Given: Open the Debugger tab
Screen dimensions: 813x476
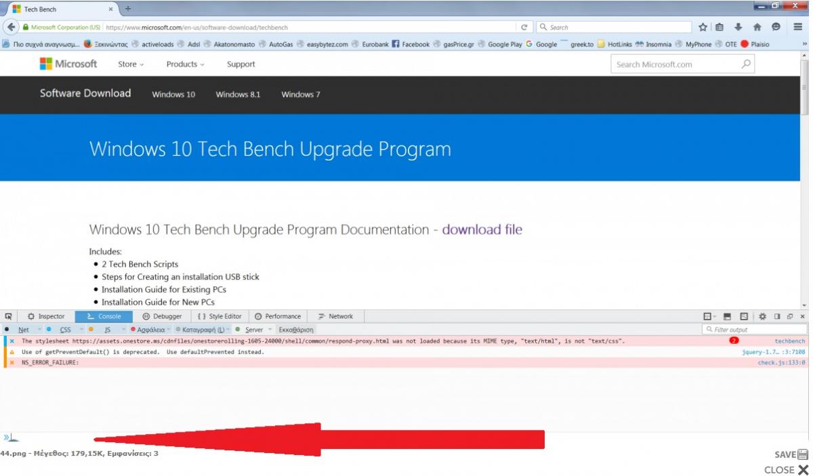Looking at the screenshot, I should 162,316.
